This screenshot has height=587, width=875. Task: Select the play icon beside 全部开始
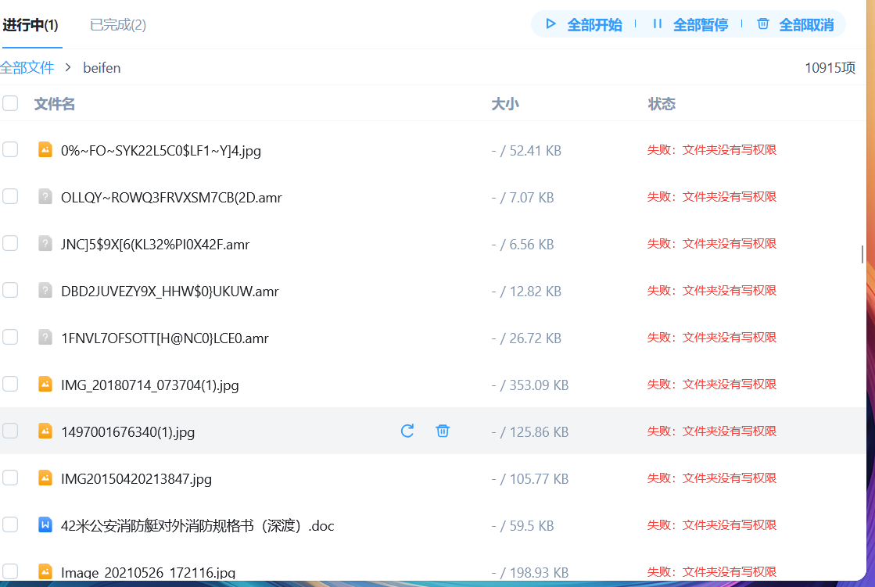click(550, 24)
